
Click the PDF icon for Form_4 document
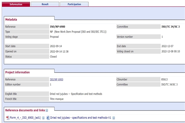8,117
